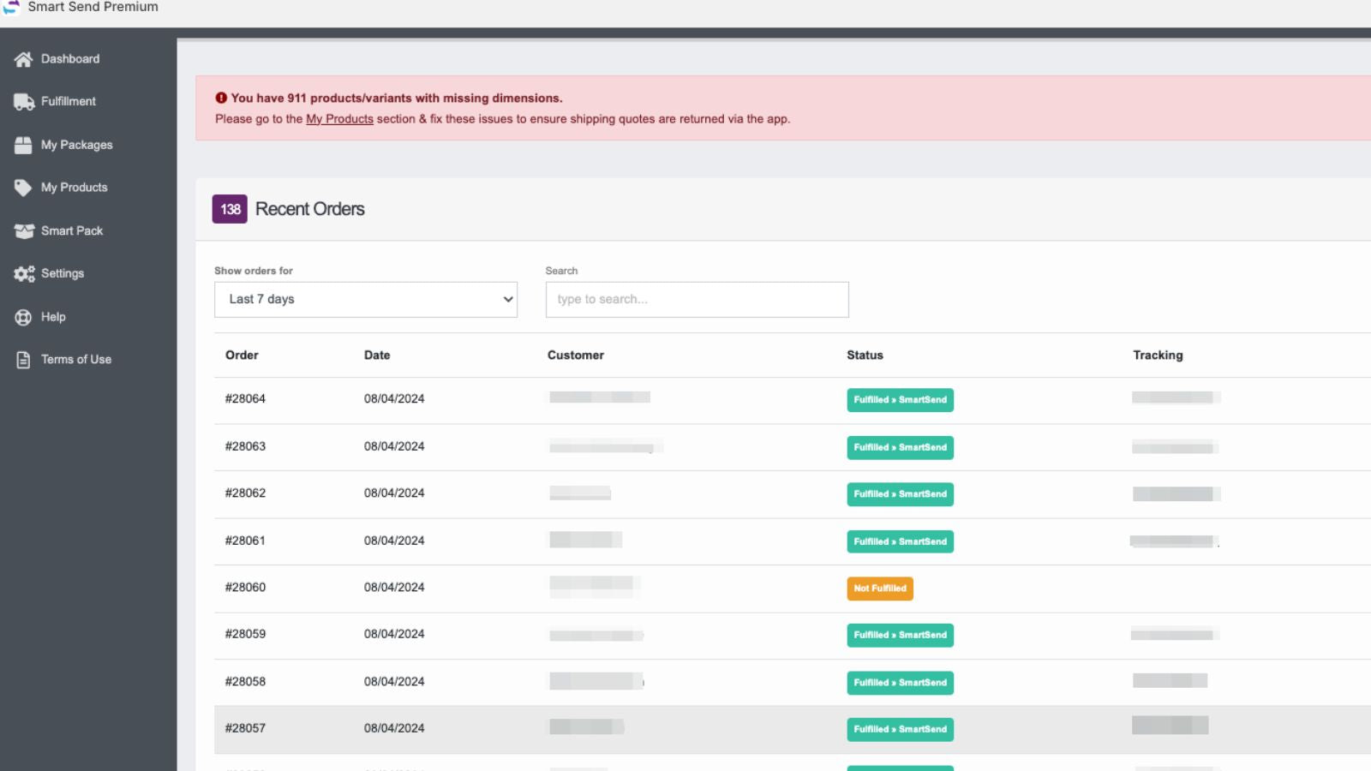This screenshot has width=1371, height=771.
Task: Open the 'Show orders for' dropdown
Action: [365, 300]
